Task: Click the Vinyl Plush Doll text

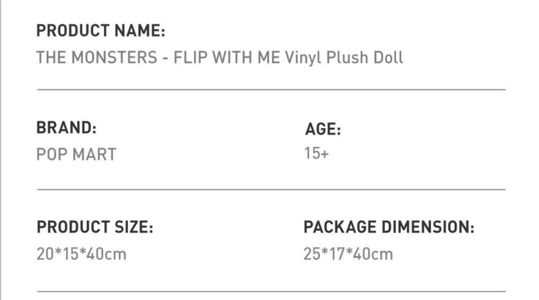Action: coord(344,58)
